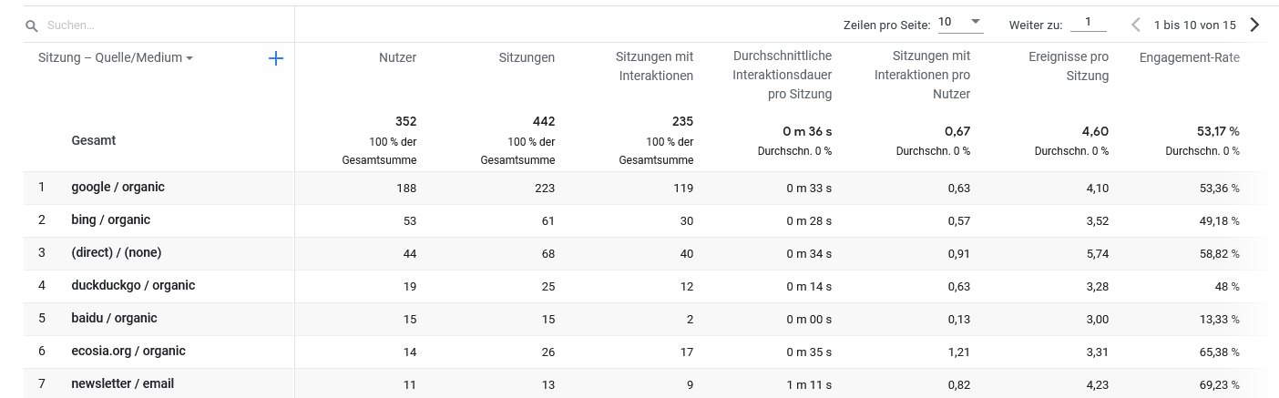This screenshot has width=1279, height=398.
Task: Open the Sitzung – Quelle/Medium dimension dropdown
Action: point(116,58)
